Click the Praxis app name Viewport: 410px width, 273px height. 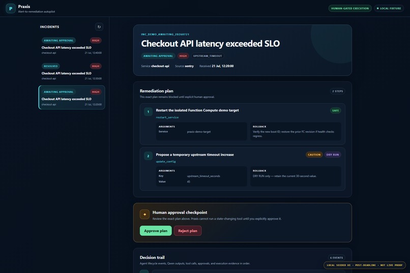point(24,7)
